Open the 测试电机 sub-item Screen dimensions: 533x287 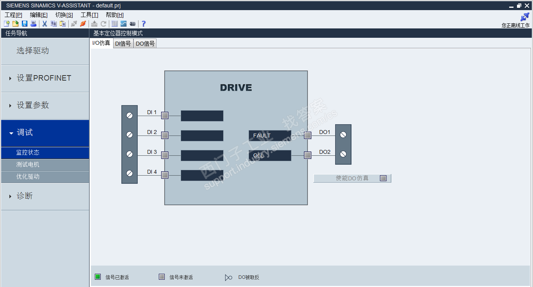pyautogui.click(x=45, y=165)
